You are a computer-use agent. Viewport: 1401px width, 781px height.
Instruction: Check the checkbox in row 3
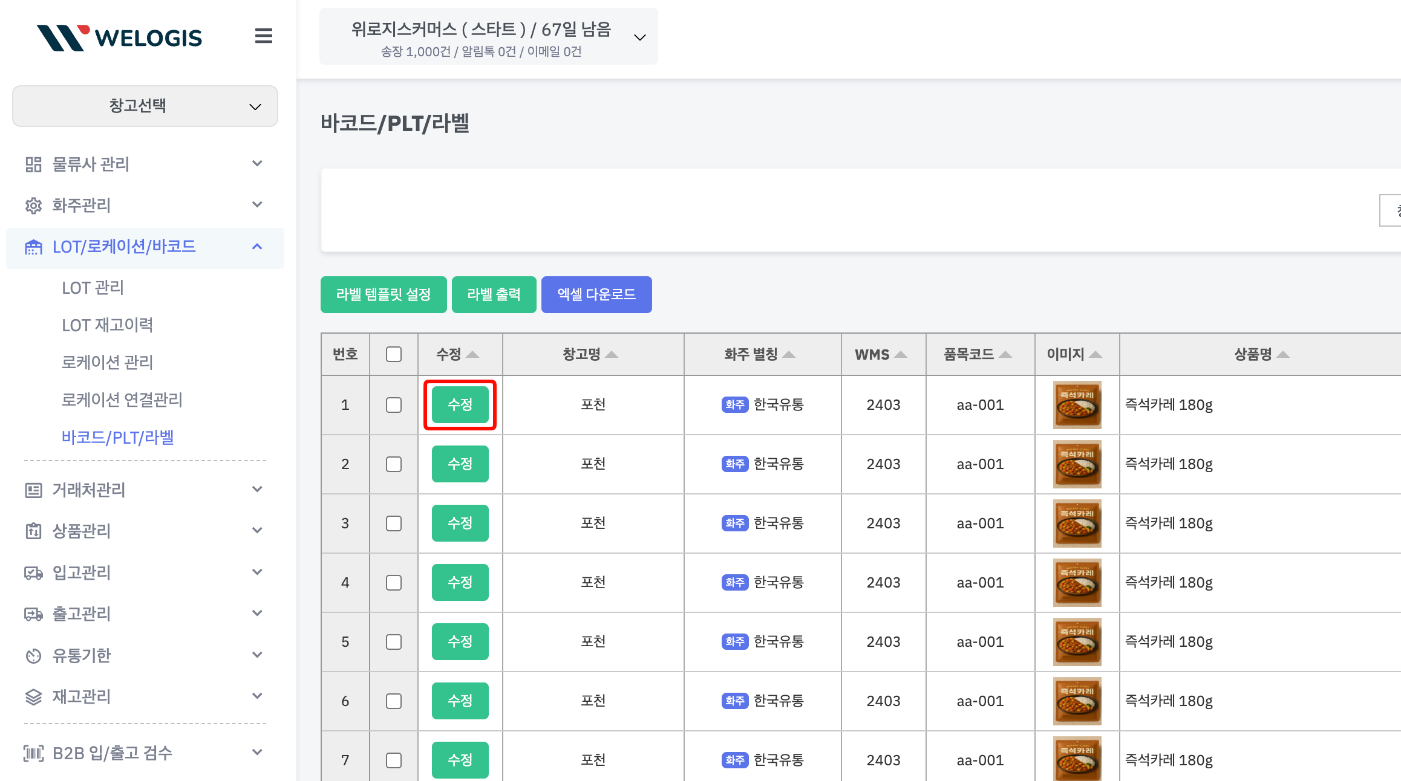coord(394,523)
